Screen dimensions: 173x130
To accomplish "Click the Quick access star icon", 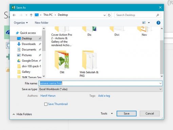I will pyautogui.click(x=17, y=33).
